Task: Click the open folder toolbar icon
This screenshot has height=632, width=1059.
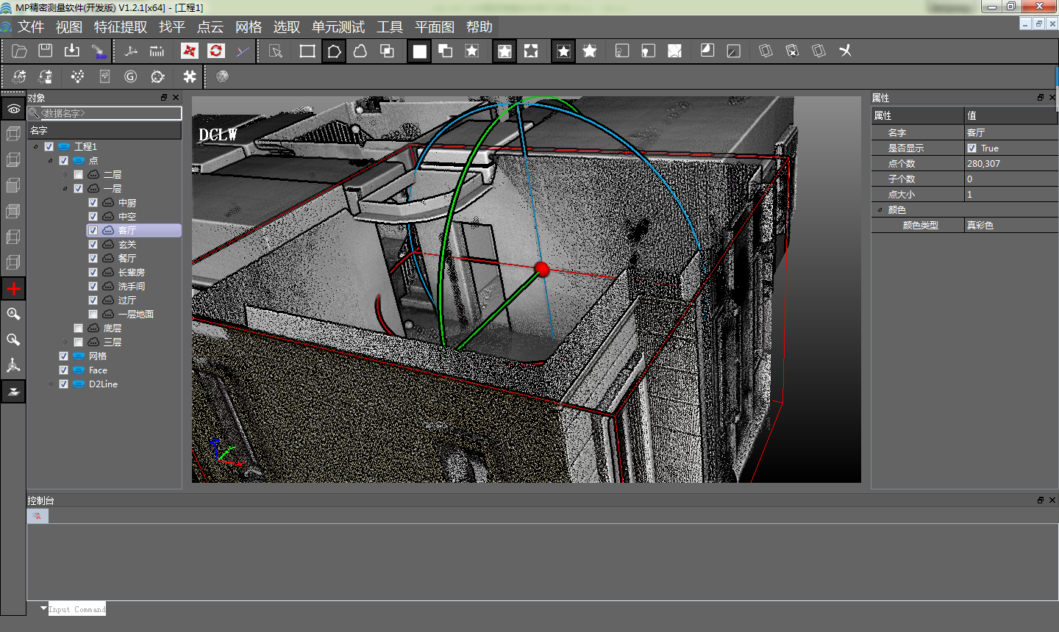Action: tap(19, 51)
